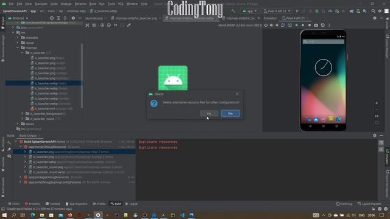The width and height of the screenshot is (390, 219).
Task: Hide the project panel with the minus icon
Action: (80, 18)
